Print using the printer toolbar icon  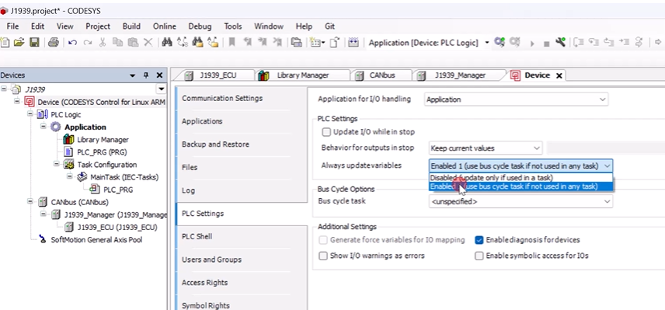click(x=54, y=43)
